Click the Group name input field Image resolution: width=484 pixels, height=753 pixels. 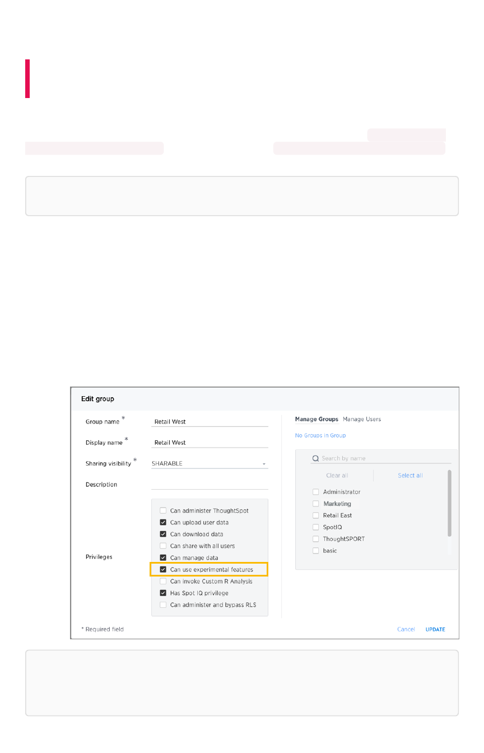(x=210, y=422)
